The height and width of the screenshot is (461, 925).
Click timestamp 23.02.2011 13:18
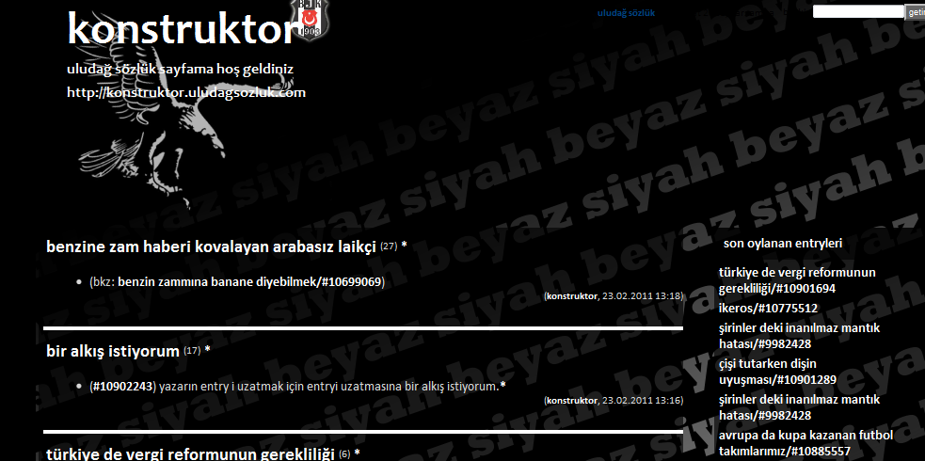[x=642, y=296]
